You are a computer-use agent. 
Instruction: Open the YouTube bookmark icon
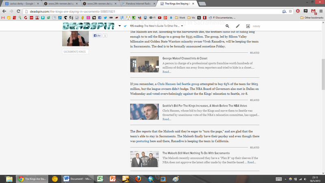[x=160, y=17]
